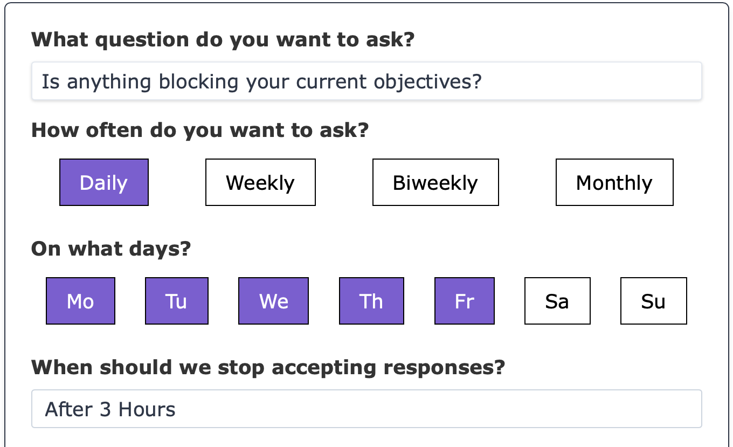Screen dimensions: 733x447
Task: Turn off the We day button
Action: (274, 301)
